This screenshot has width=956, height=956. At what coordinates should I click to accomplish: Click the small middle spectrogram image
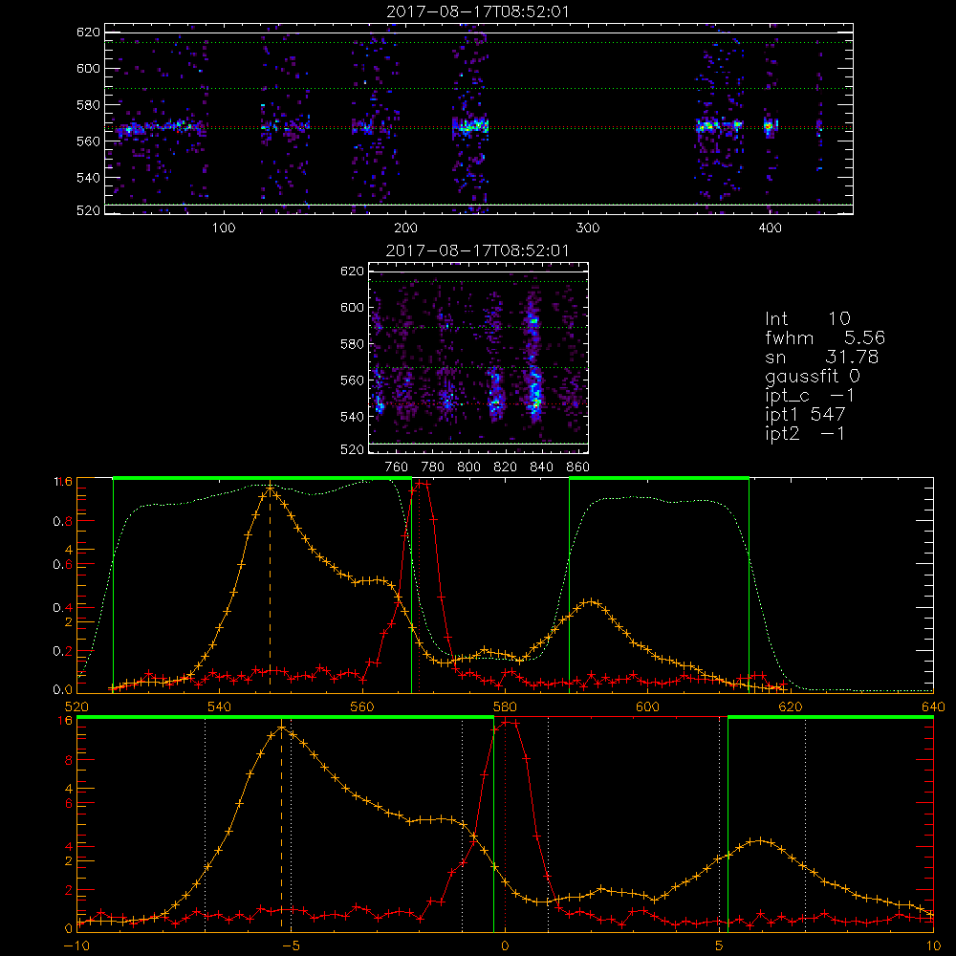pyautogui.click(x=479, y=358)
